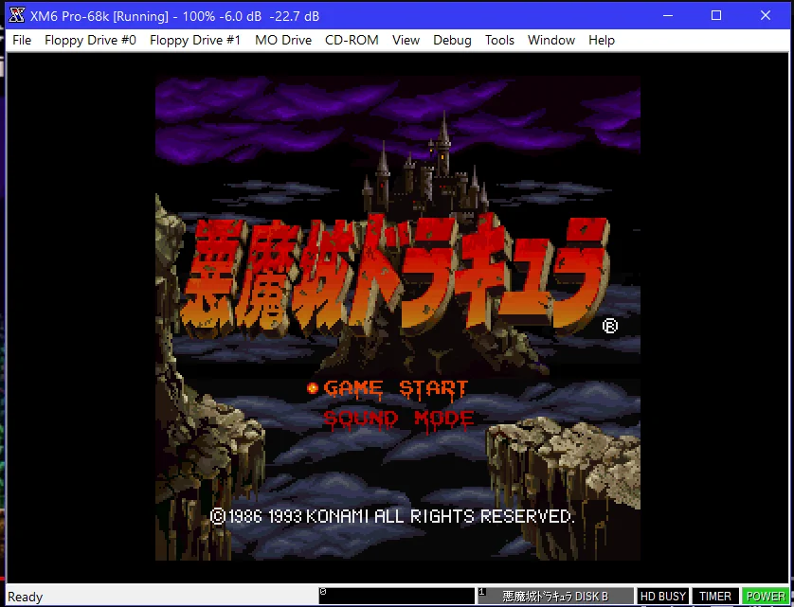Open the Floppy Drive #0 menu
Image resolution: width=794 pixels, height=607 pixels.
coord(90,40)
